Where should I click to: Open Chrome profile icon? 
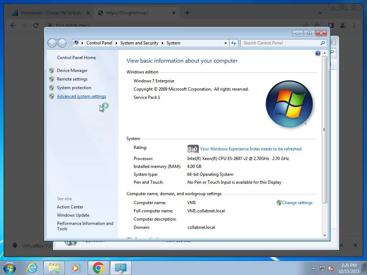(342, 25)
